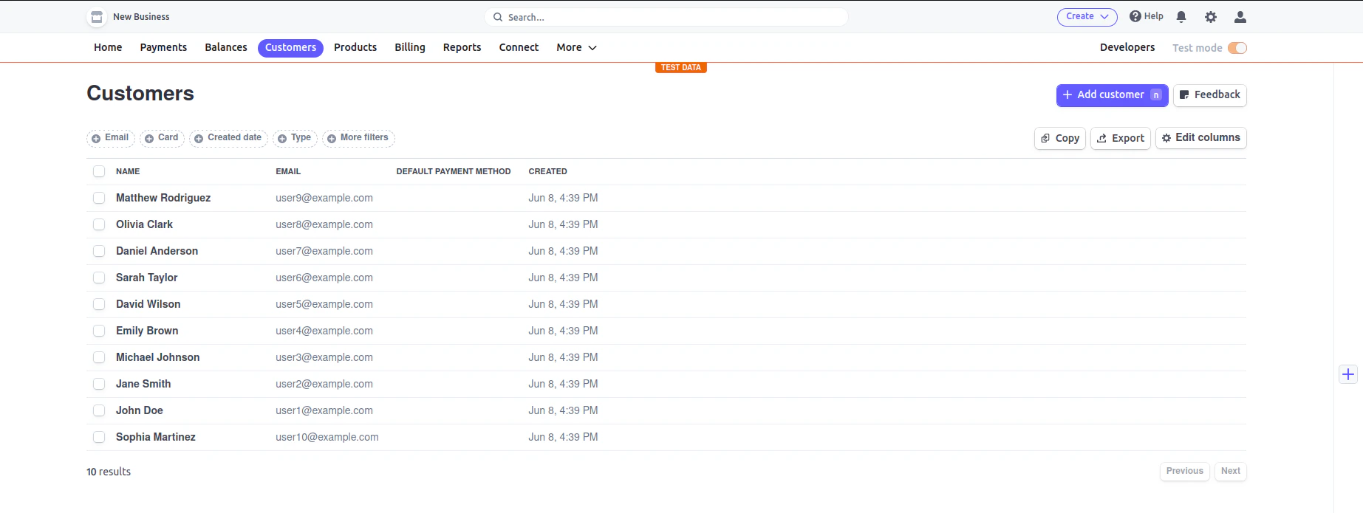Open the Developers link
Image resolution: width=1363 pixels, height=513 pixels.
pyautogui.click(x=1127, y=47)
